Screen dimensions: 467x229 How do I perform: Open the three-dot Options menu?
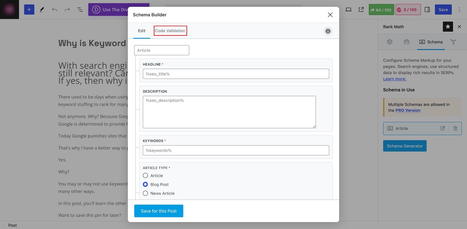tap(459, 10)
